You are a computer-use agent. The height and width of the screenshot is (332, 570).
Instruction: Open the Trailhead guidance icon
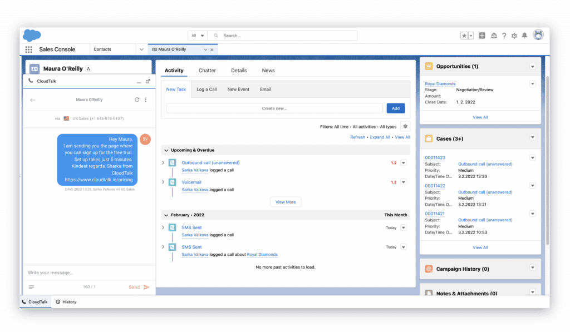494,36
